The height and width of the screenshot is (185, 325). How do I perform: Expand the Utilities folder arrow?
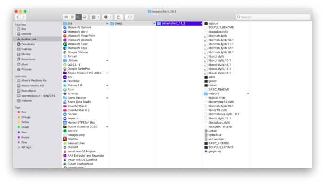click(107, 60)
